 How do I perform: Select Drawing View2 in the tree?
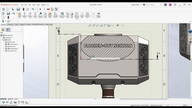tap(11, 46)
